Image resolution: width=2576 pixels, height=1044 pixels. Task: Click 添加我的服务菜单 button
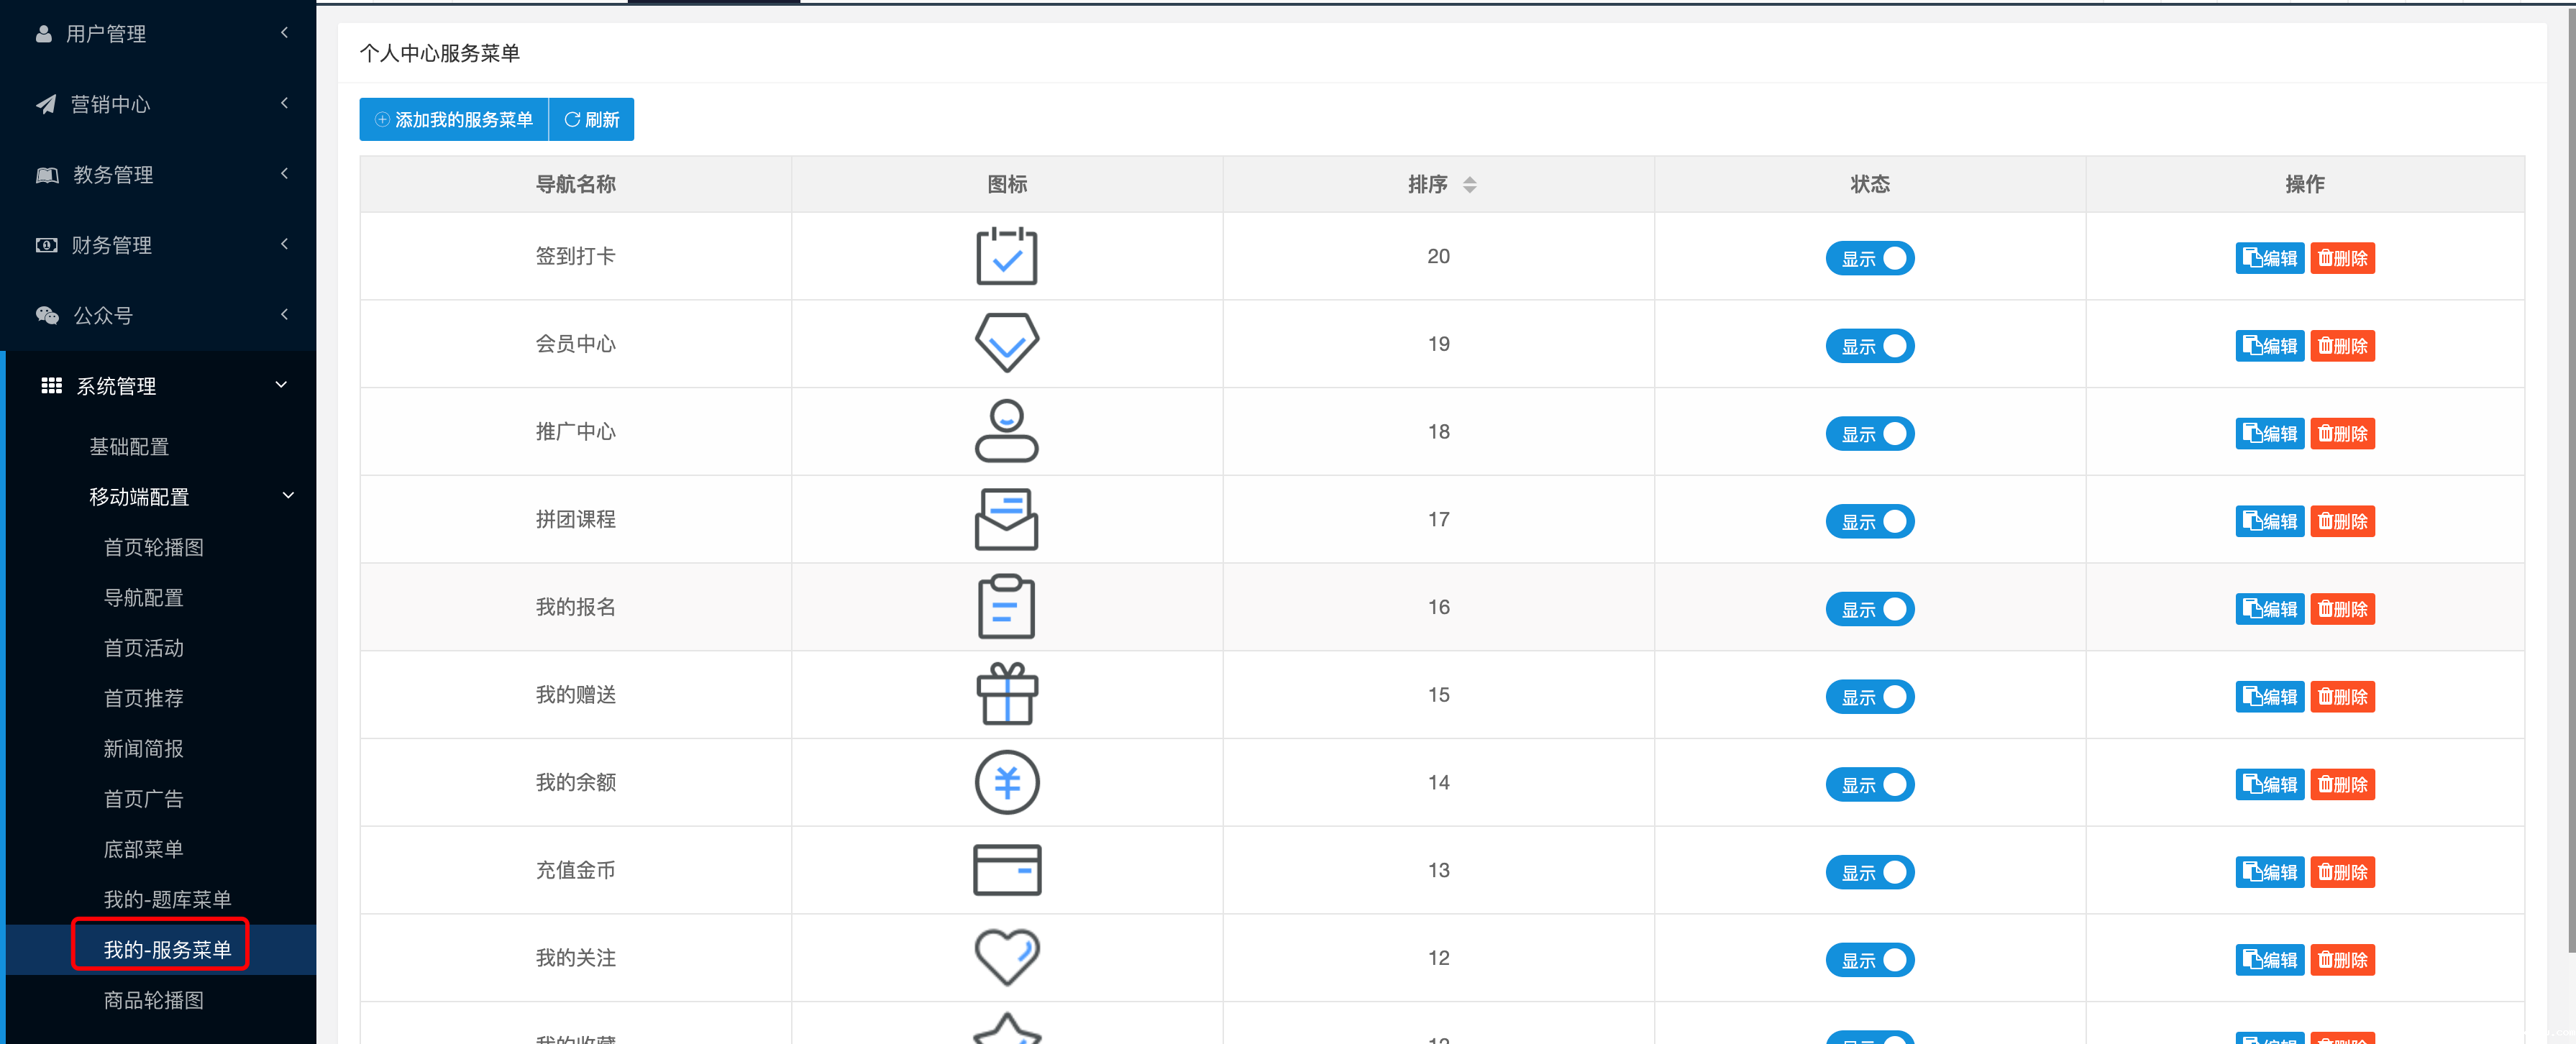(x=453, y=120)
